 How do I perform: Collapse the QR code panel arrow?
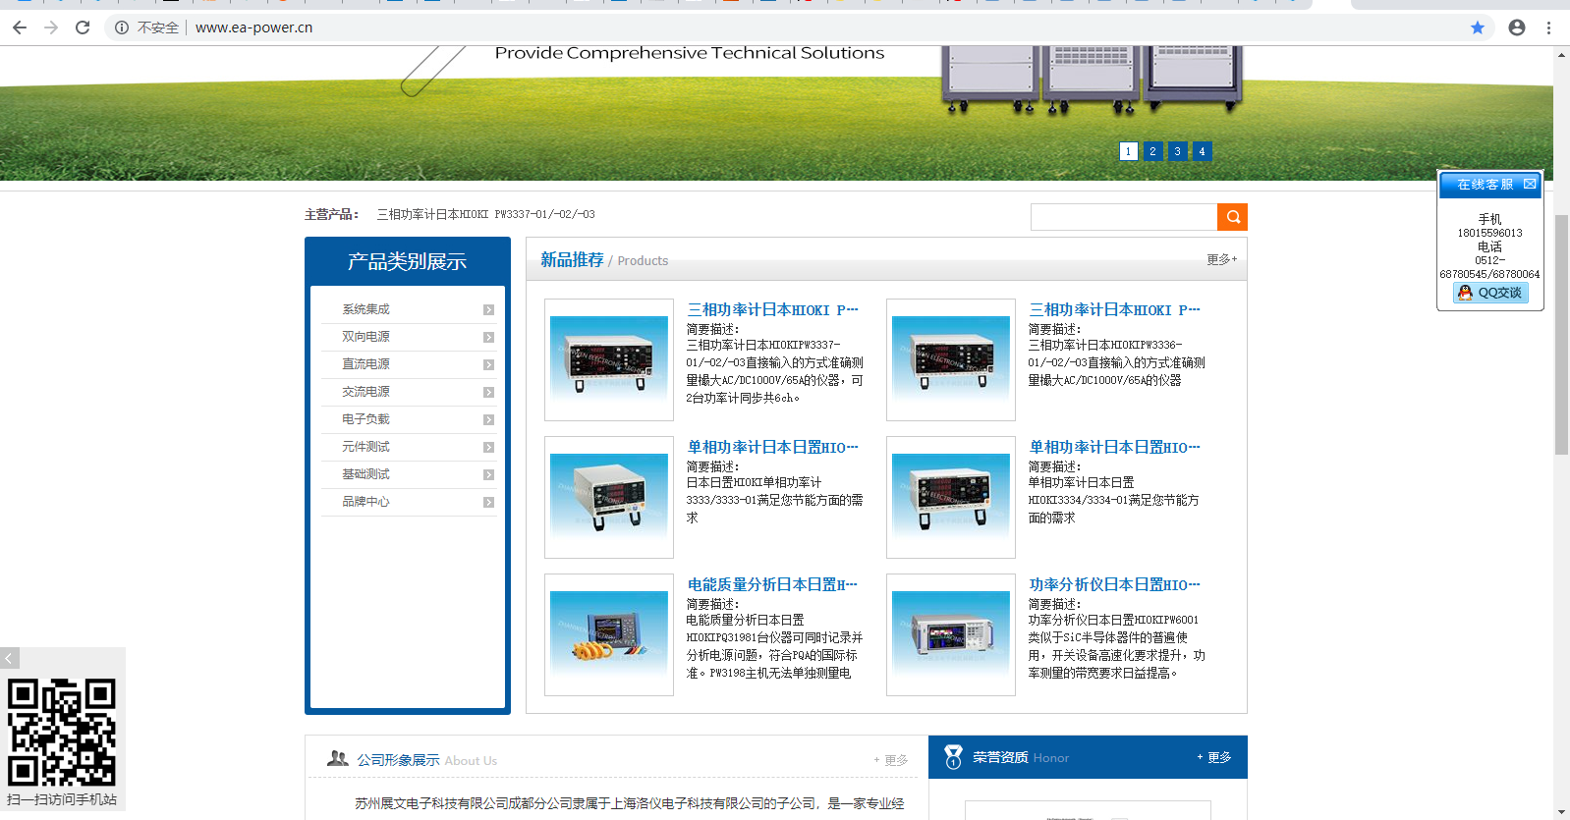tap(10, 658)
